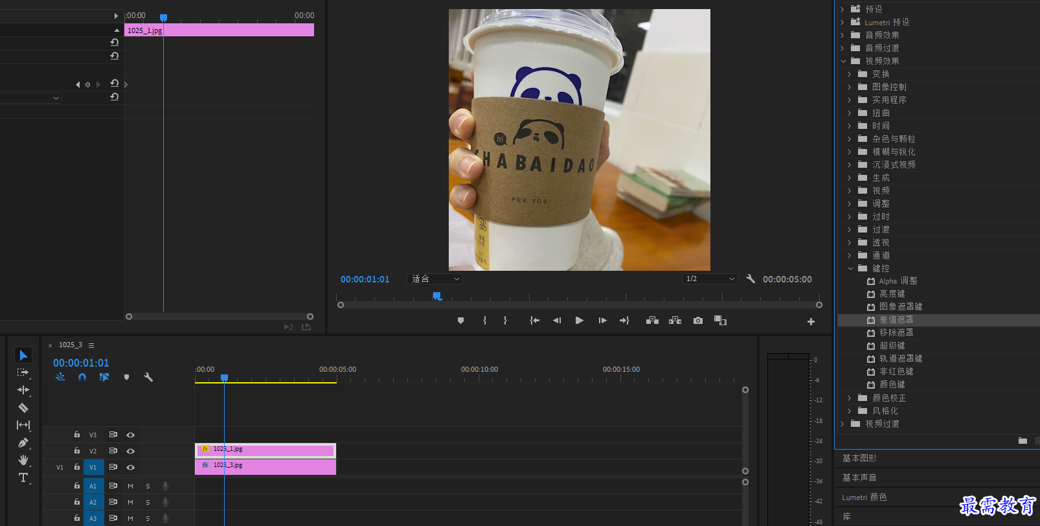Open timeline display settings wrench
Viewport: 1040px width, 526px height.
coord(148,377)
